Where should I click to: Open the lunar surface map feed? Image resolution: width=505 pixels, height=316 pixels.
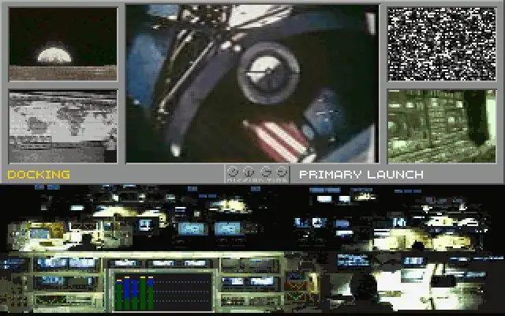tap(63, 126)
